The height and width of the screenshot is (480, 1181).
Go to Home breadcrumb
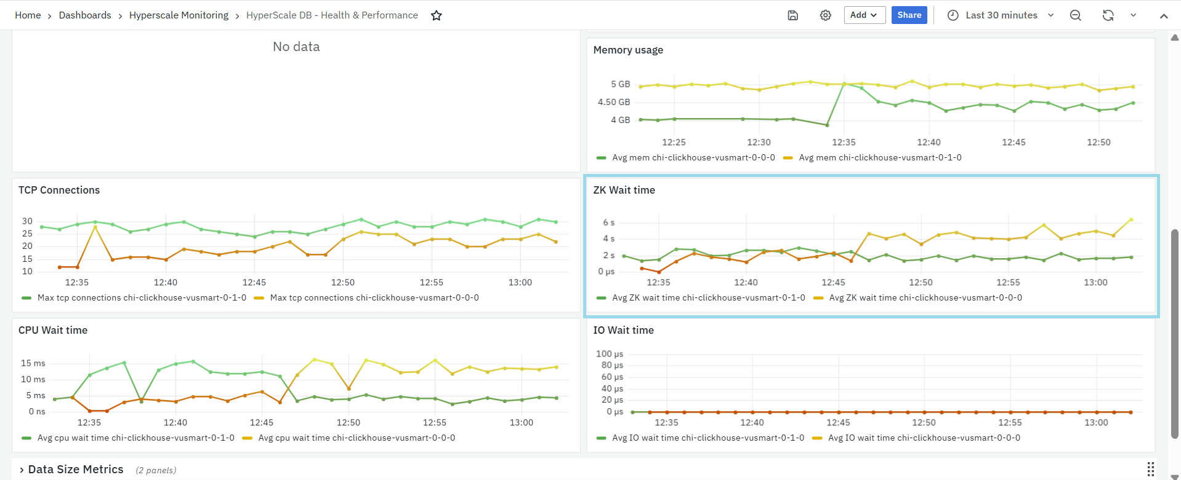28,15
